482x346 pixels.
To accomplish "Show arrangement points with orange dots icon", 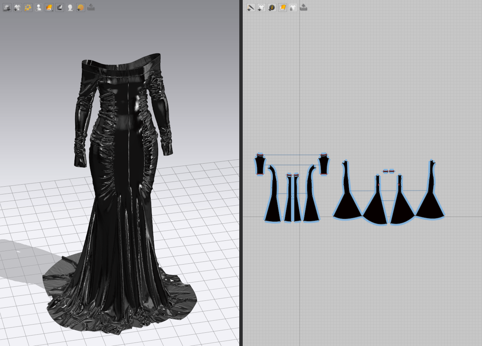I will point(28,7).
